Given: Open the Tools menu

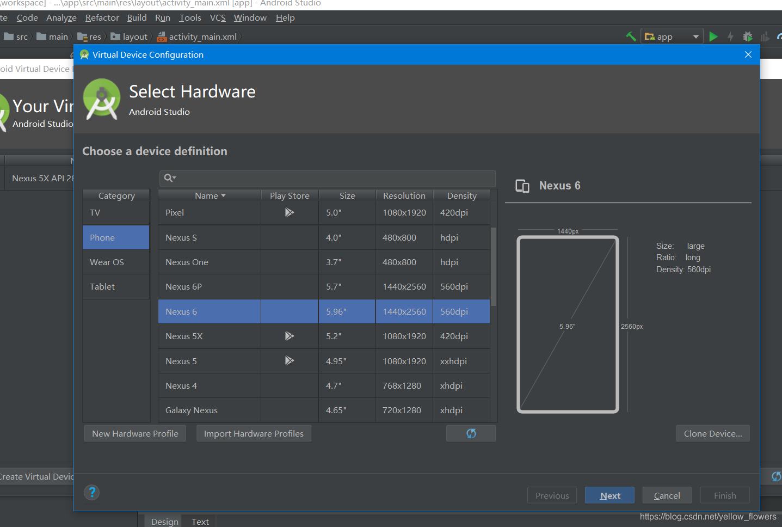Looking at the screenshot, I should [190, 18].
